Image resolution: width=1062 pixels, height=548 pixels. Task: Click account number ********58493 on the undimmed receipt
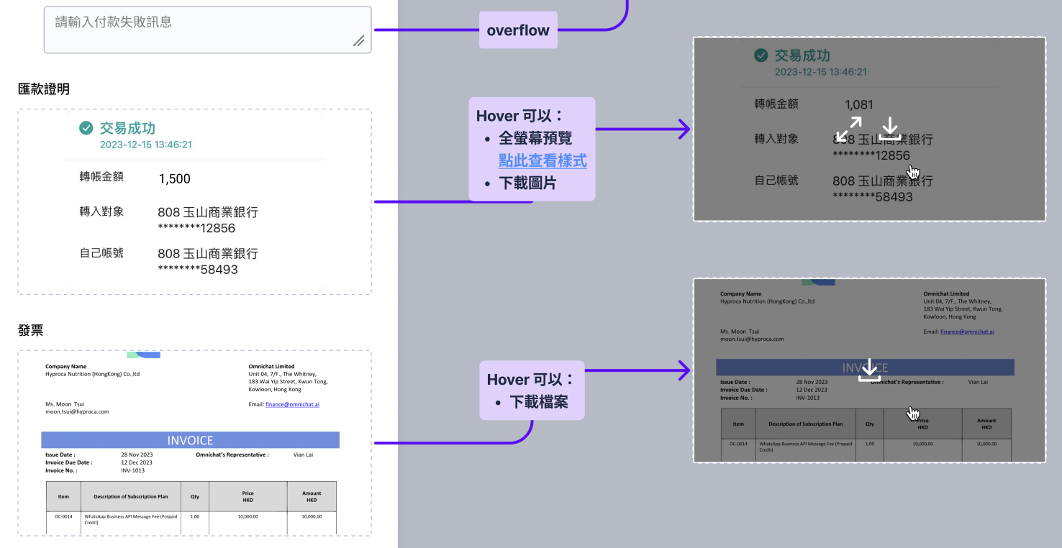tap(198, 270)
